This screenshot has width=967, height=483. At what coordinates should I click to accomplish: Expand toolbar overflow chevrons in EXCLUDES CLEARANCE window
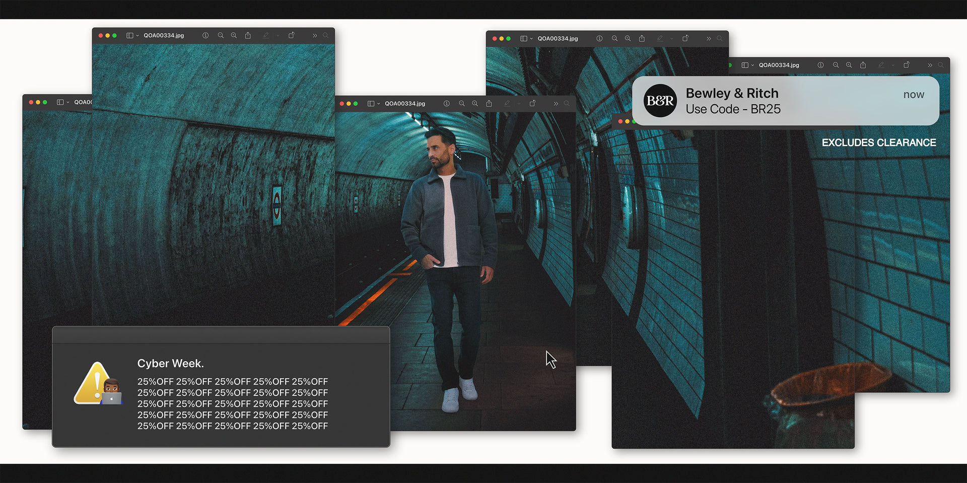coord(930,65)
